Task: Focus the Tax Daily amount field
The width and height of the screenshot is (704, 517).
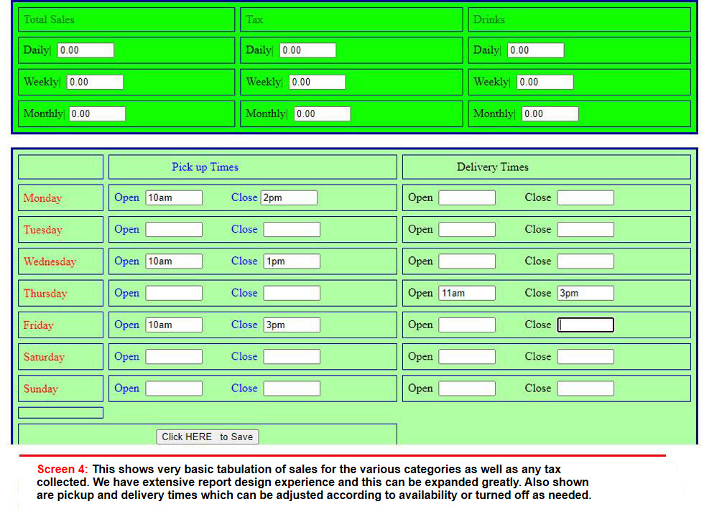Action: tap(308, 50)
